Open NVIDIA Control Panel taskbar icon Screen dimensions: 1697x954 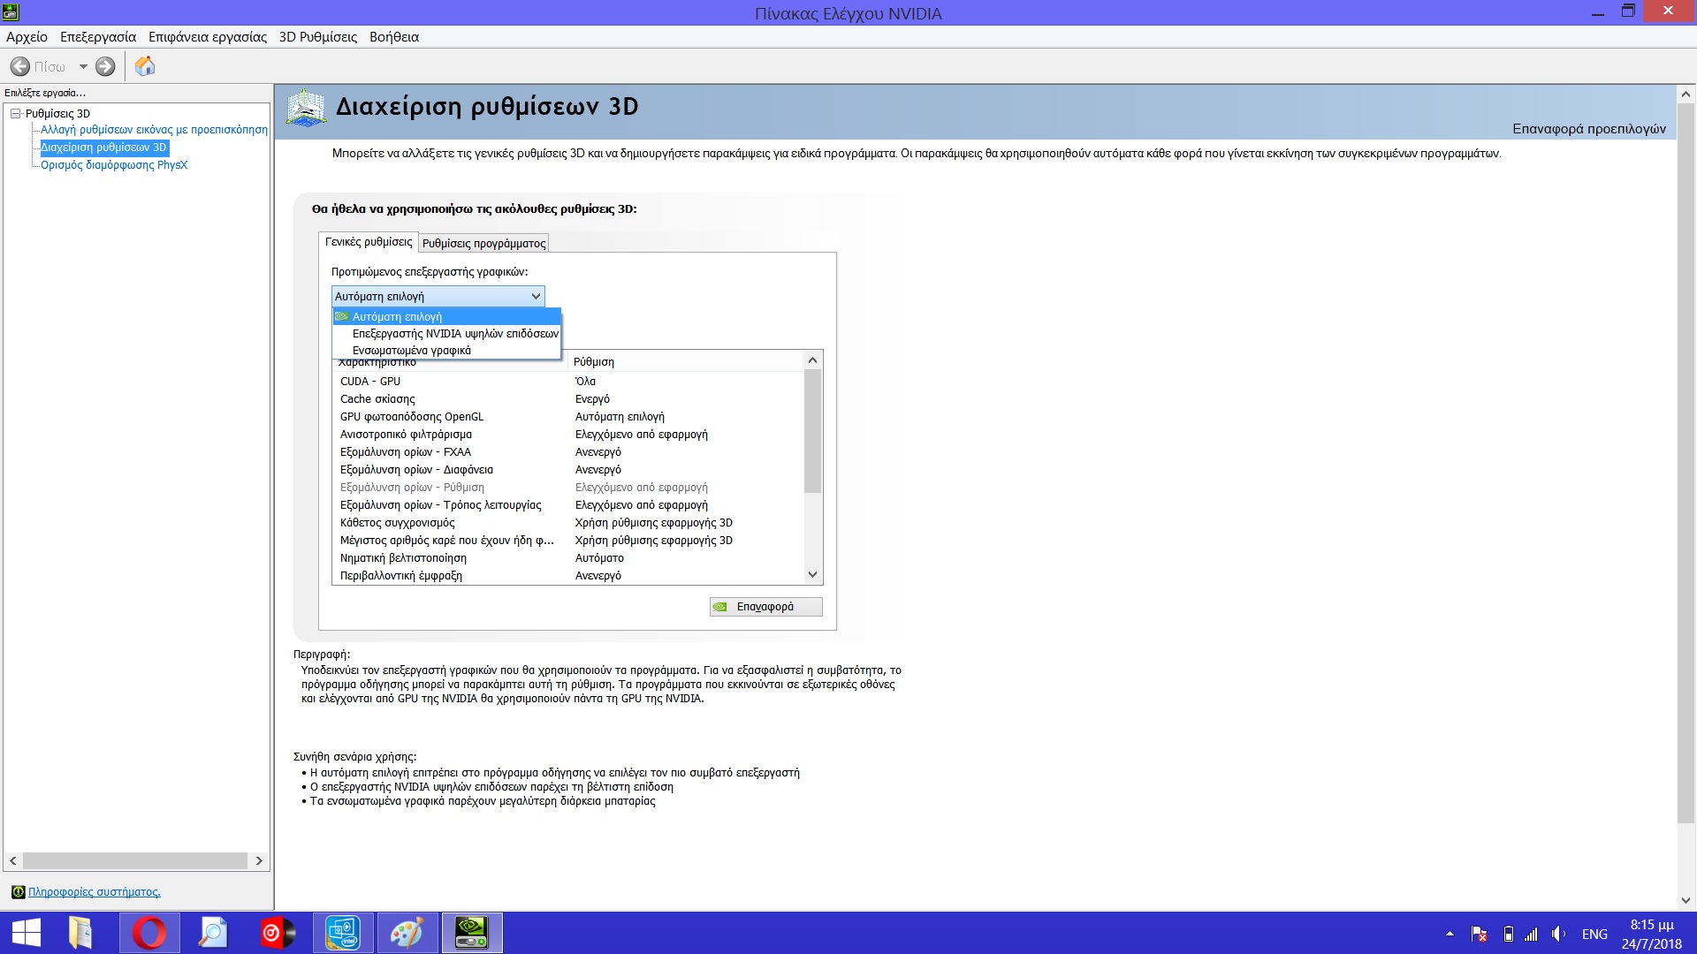[471, 933]
